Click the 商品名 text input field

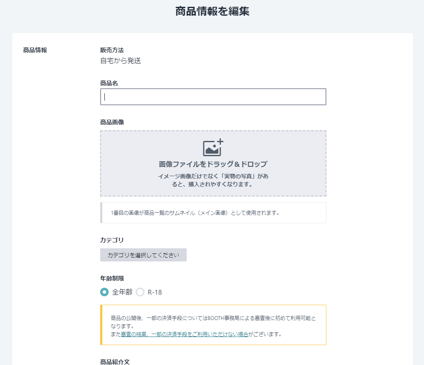pyautogui.click(x=213, y=97)
